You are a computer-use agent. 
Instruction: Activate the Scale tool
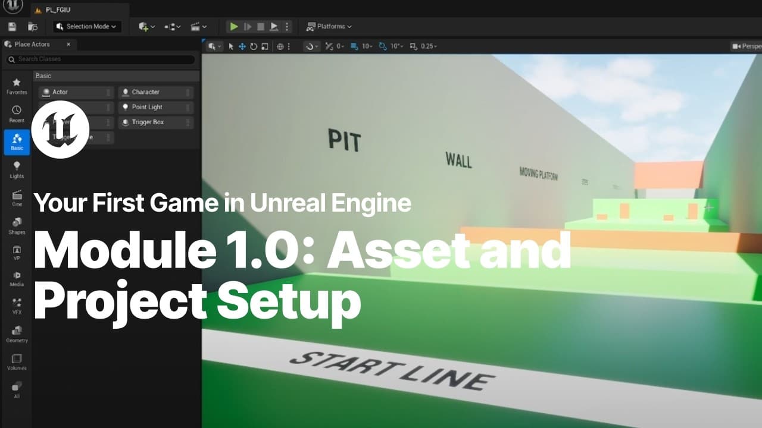[264, 46]
